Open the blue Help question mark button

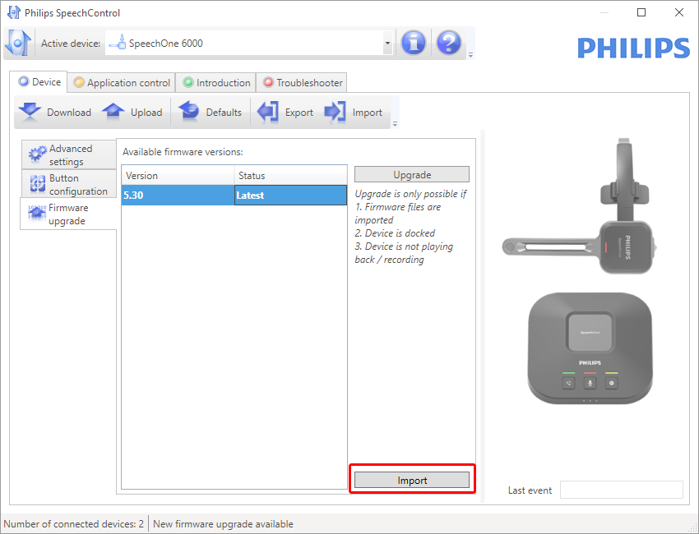pos(448,44)
